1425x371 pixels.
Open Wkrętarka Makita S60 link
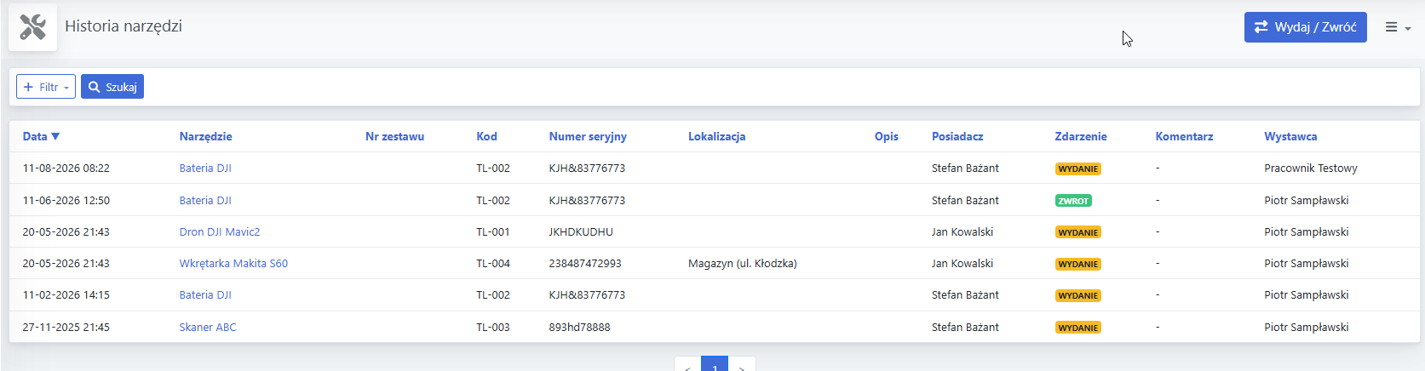[x=233, y=263]
